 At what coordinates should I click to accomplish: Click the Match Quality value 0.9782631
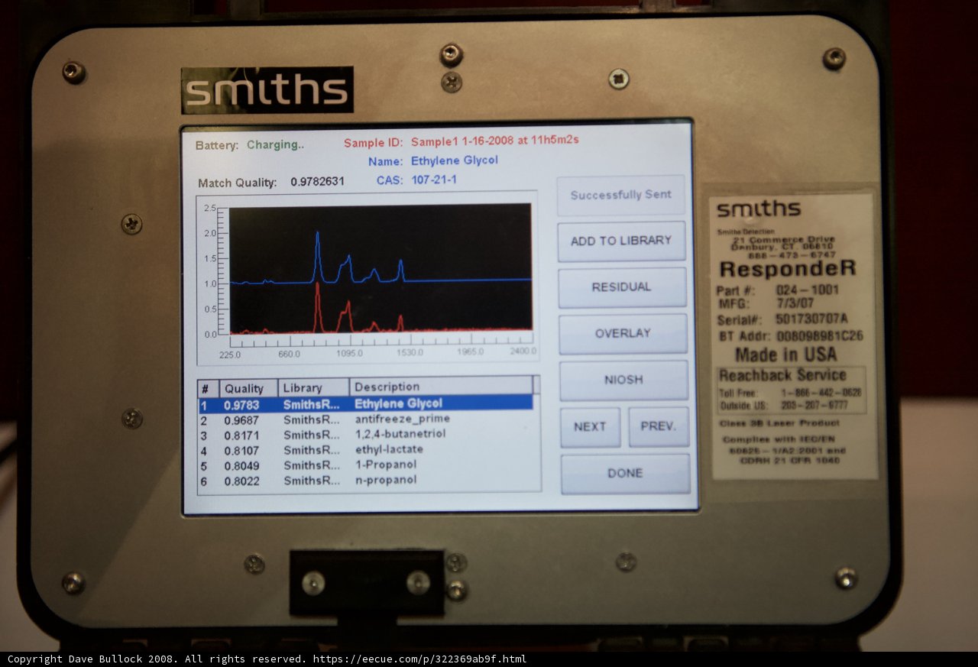[317, 182]
